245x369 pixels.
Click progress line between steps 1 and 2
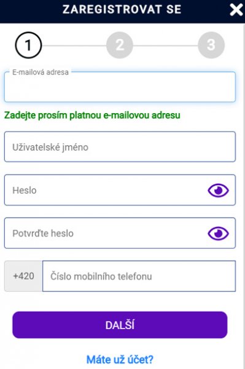pos(74,46)
